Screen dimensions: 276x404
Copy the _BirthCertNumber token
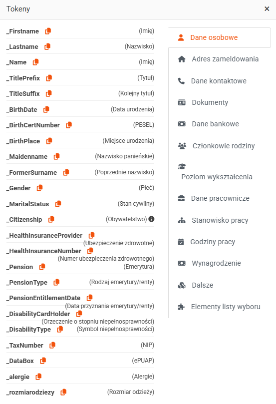click(x=69, y=125)
